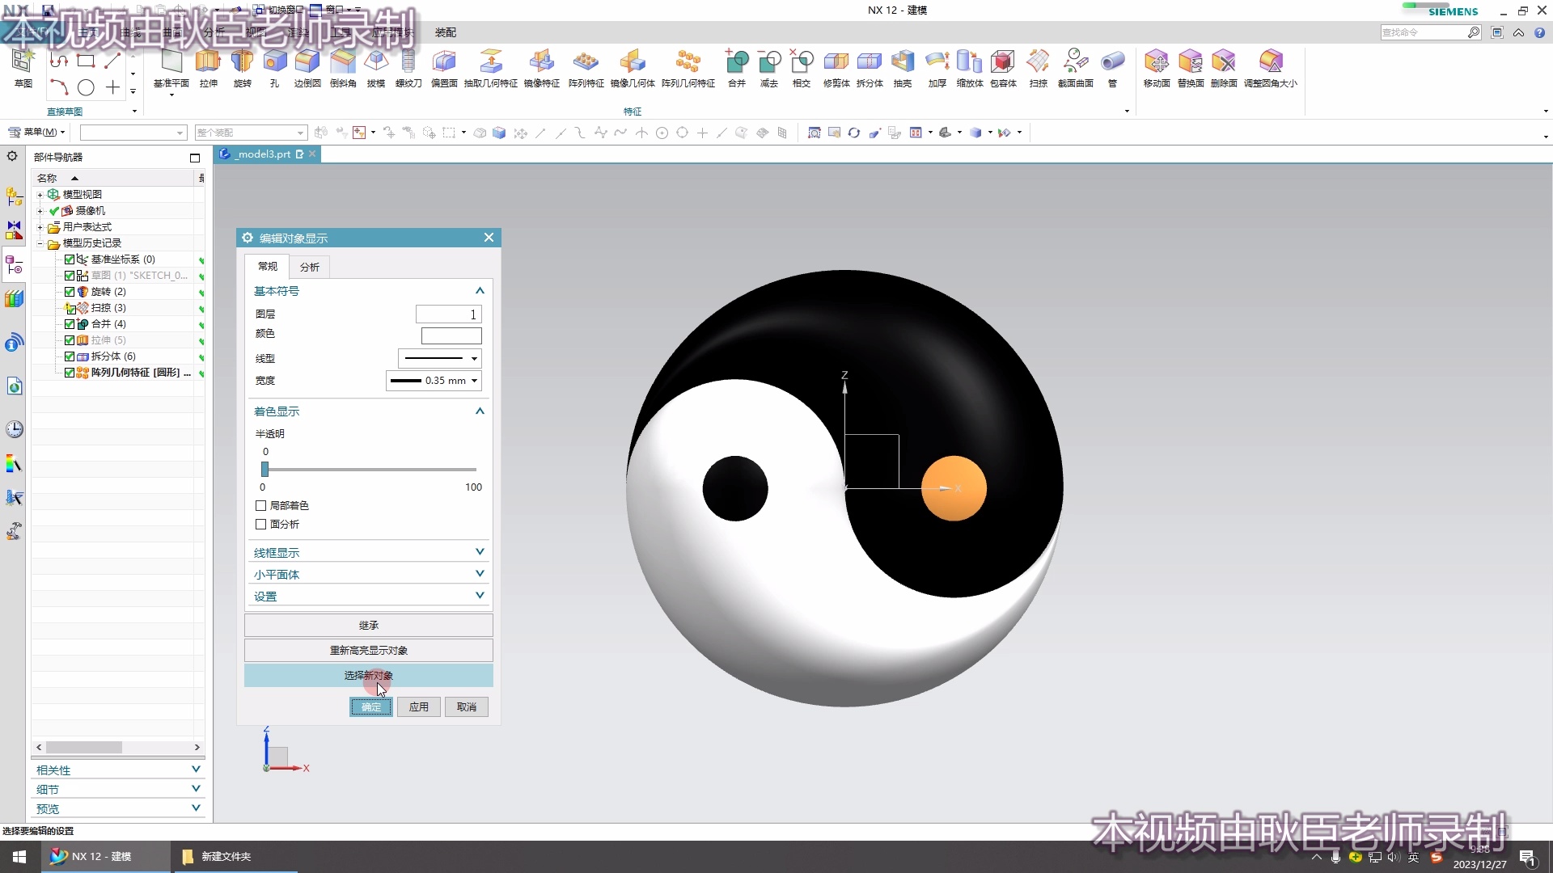The width and height of the screenshot is (1553, 873).
Task: Uncheck the 拆分体 (6) feature checkbox
Action: pos(70,356)
